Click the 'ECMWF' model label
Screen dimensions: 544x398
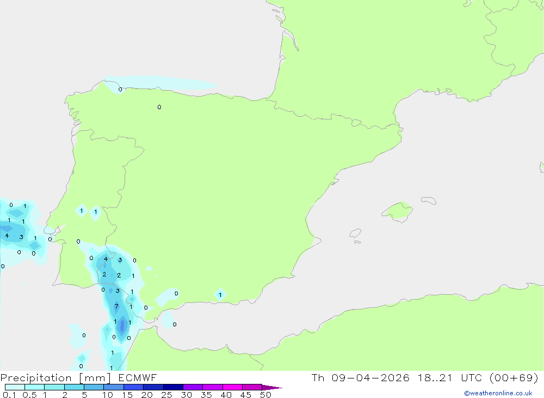138,377
